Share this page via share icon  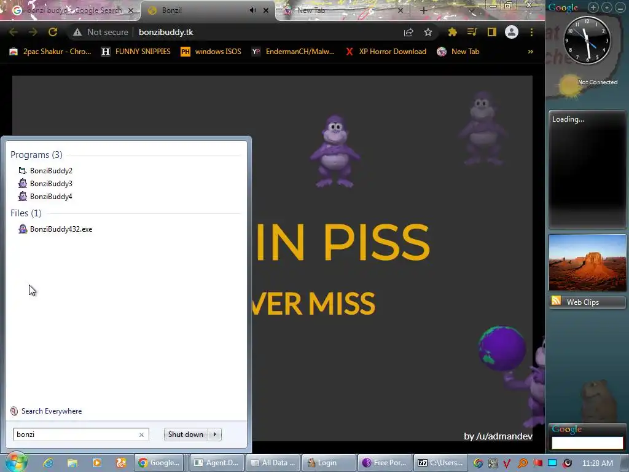point(408,32)
